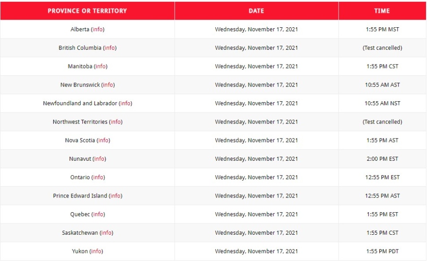Screen dimensions: 430x262
Task: Click the Time column header
Action: click(x=382, y=11)
